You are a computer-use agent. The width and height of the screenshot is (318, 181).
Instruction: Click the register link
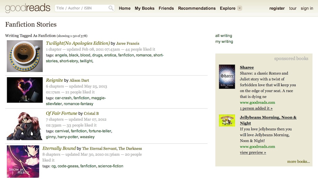[x=277, y=8]
